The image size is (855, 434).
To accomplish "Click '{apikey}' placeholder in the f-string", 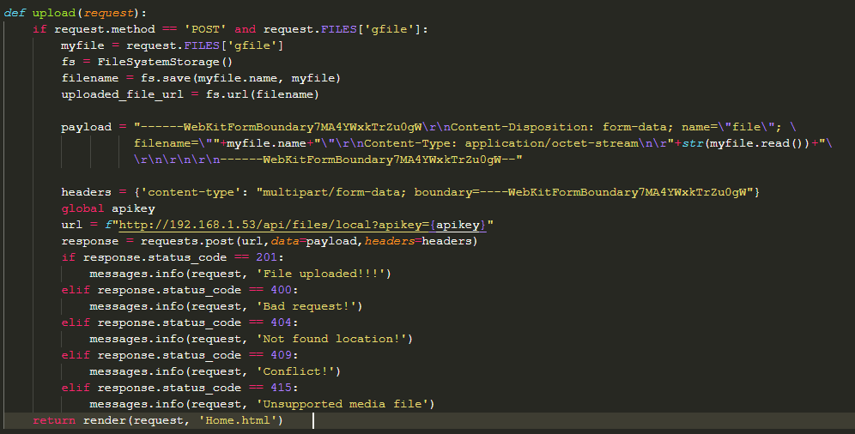I will [458, 225].
